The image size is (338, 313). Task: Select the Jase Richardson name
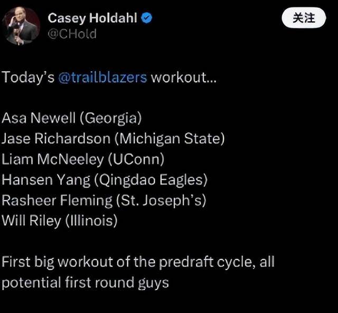(56, 139)
